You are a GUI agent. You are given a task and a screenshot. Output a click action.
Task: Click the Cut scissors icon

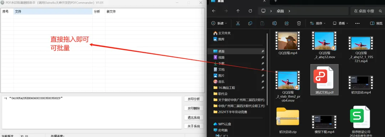pyautogui.click(x=238, y=23)
